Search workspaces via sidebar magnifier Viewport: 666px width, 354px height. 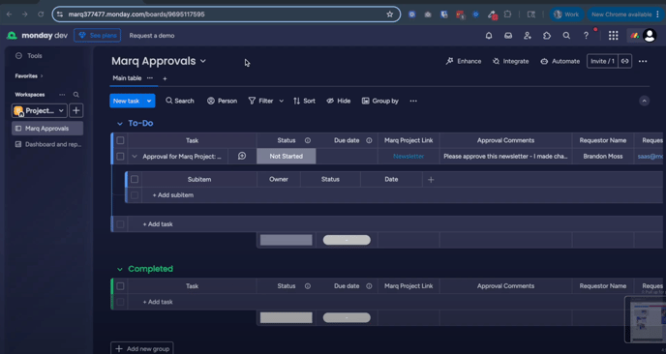coord(76,95)
